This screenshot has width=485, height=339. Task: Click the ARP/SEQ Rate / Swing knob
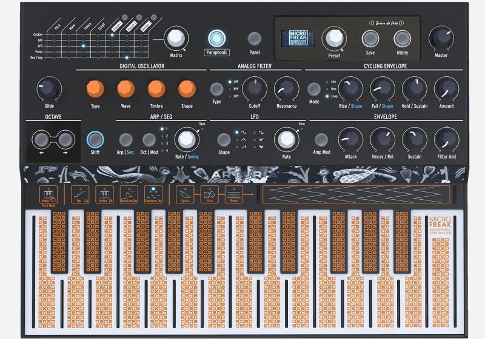(x=187, y=140)
